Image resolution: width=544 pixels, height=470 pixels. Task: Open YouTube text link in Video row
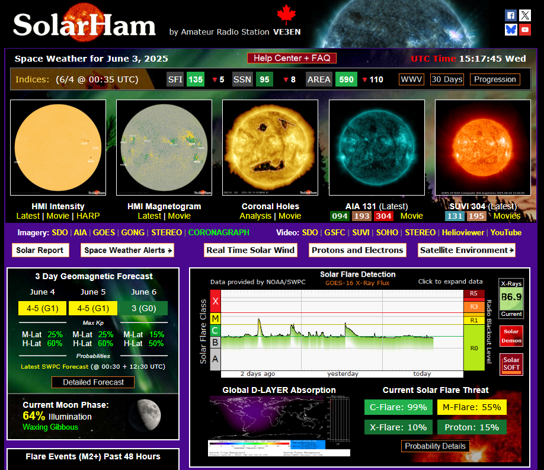tap(506, 232)
